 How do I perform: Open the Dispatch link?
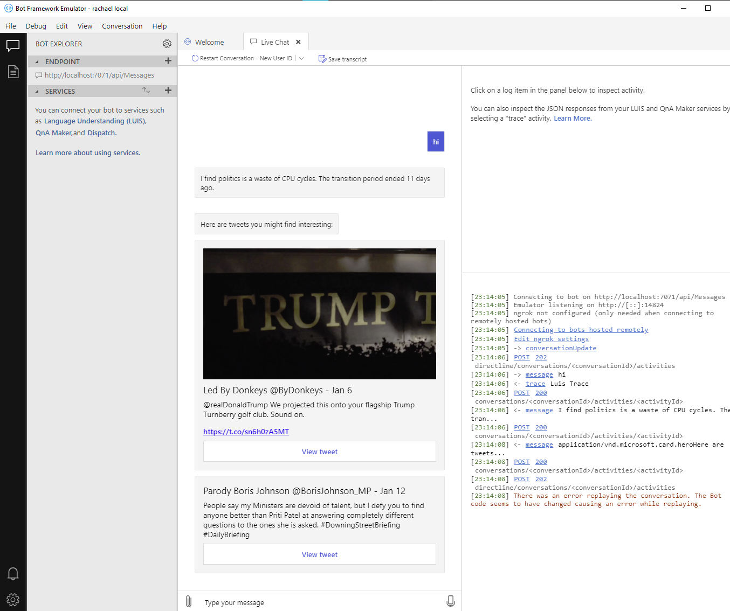point(101,133)
